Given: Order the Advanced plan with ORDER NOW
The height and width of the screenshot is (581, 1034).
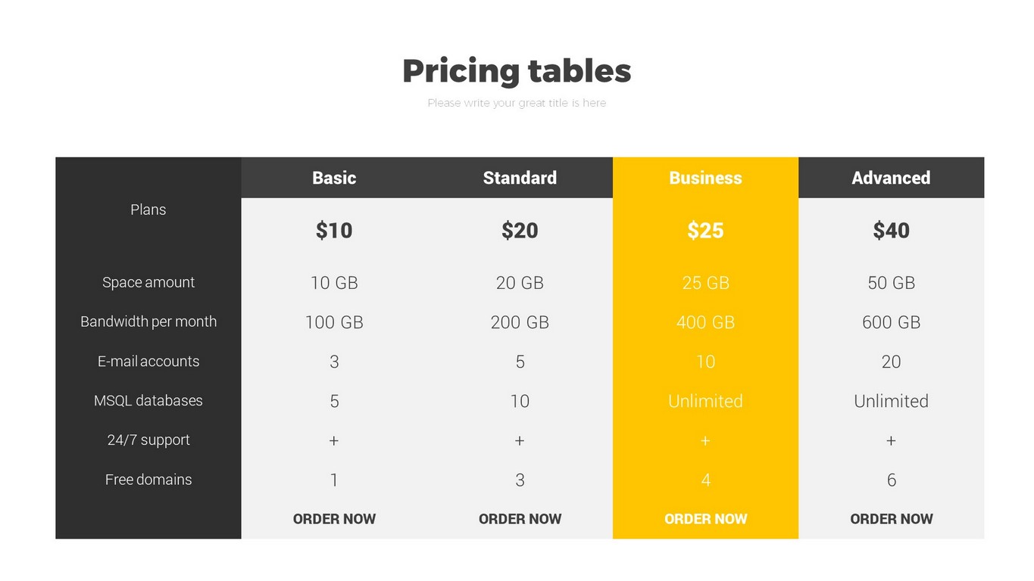Looking at the screenshot, I should [891, 519].
